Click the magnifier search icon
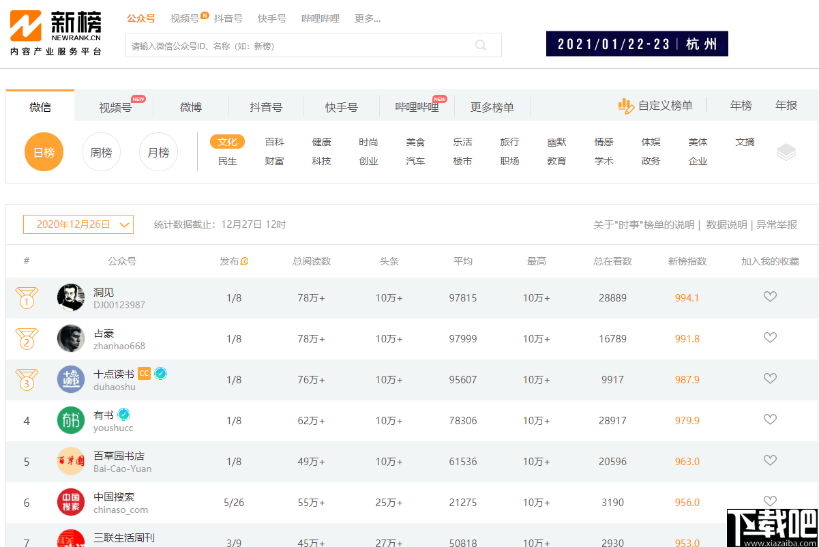819x547 pixels. pos(481,45)
